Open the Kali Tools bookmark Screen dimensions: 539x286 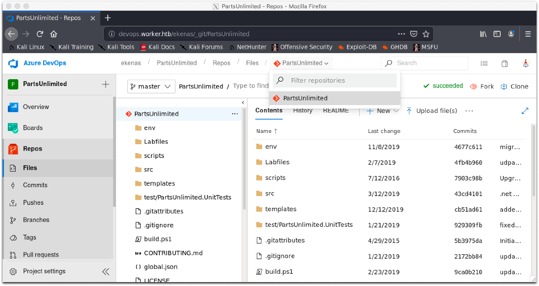point(117,47)
